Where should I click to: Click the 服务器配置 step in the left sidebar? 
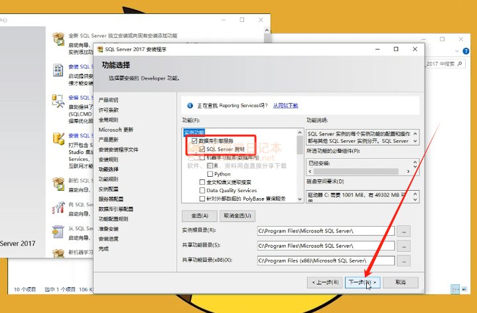111,199
